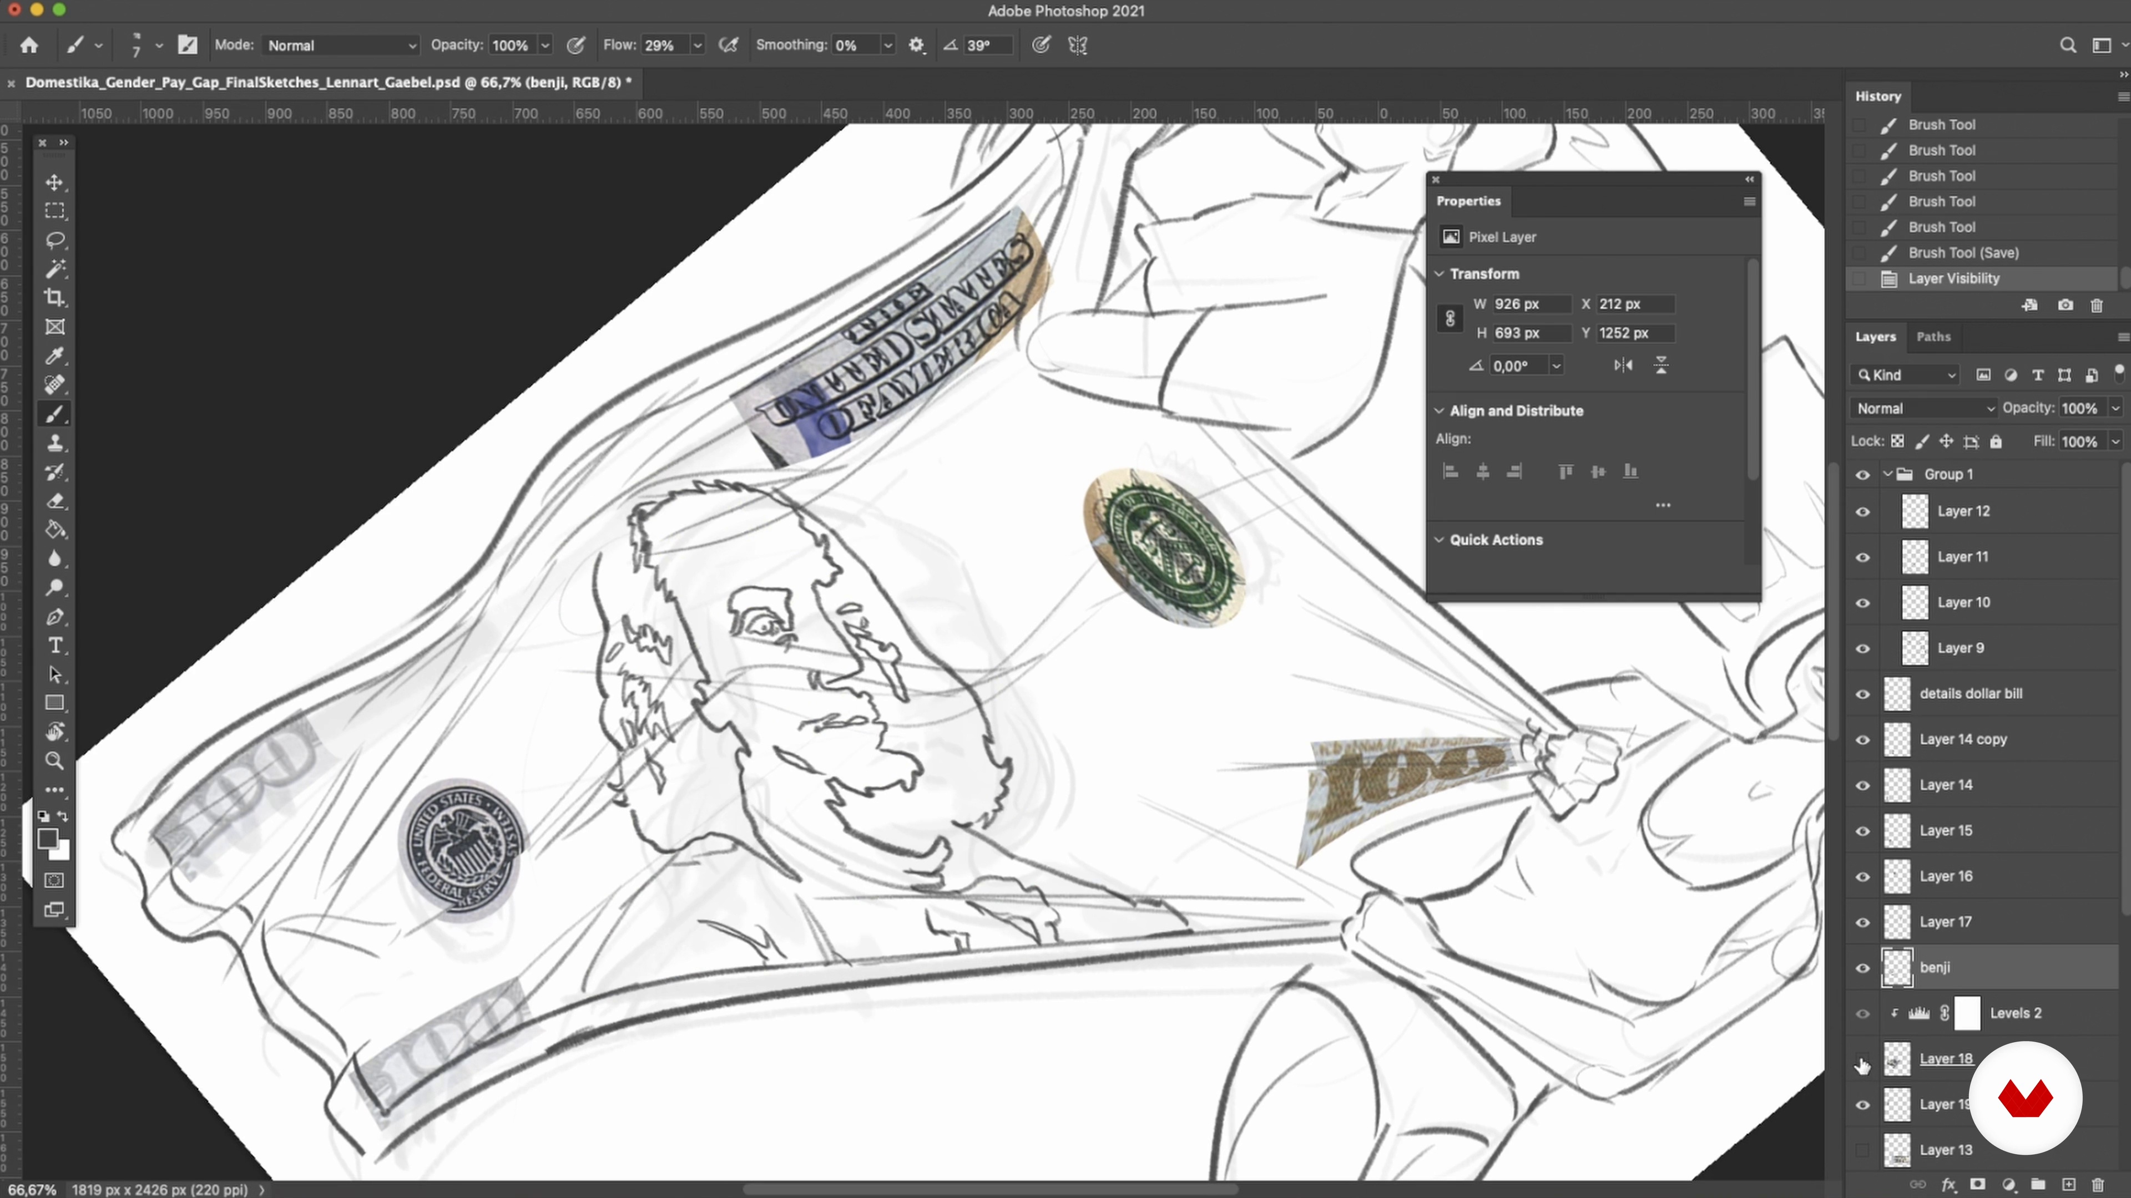
Task: Click the Width field in Properties
Action: [1531, 304]
